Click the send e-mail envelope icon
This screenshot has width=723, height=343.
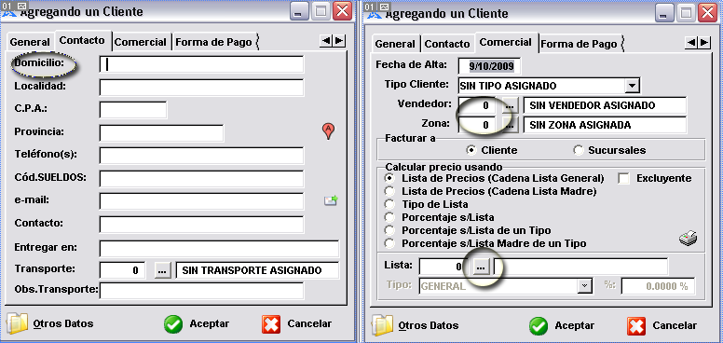[331, 200]
